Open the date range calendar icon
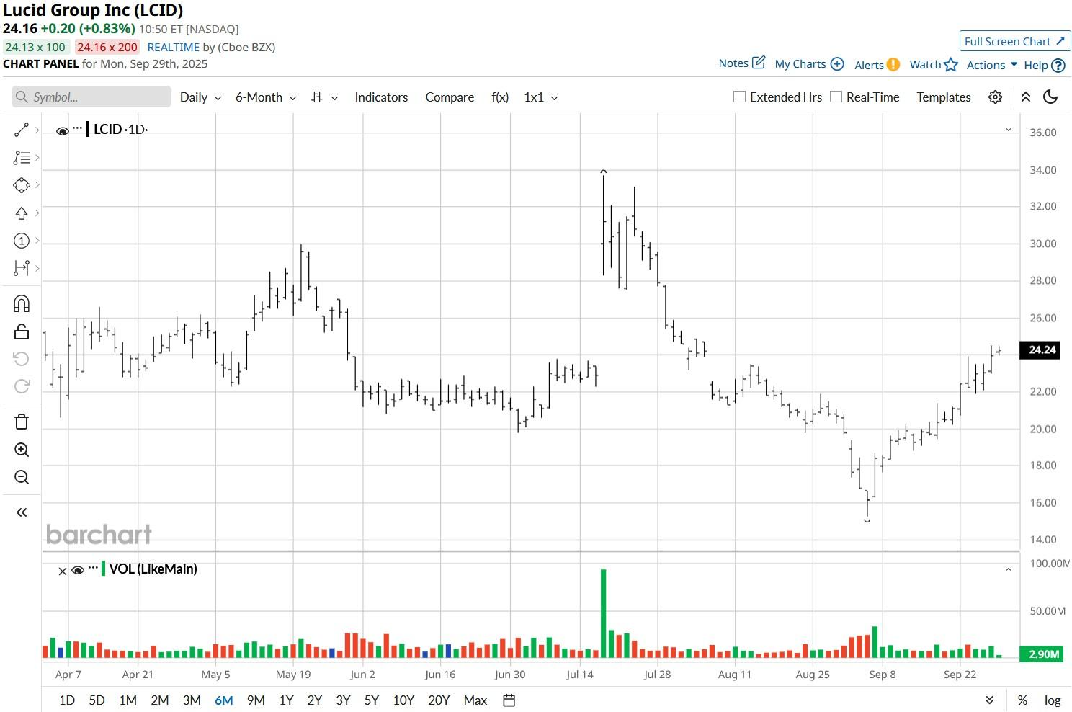The image size is (1072, 712). [509, 700]
